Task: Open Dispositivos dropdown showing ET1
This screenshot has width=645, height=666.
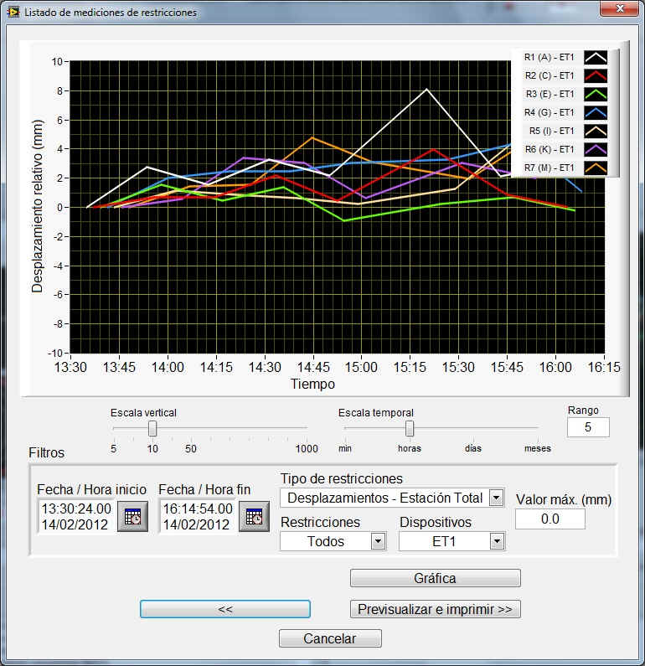Action: 452,541
